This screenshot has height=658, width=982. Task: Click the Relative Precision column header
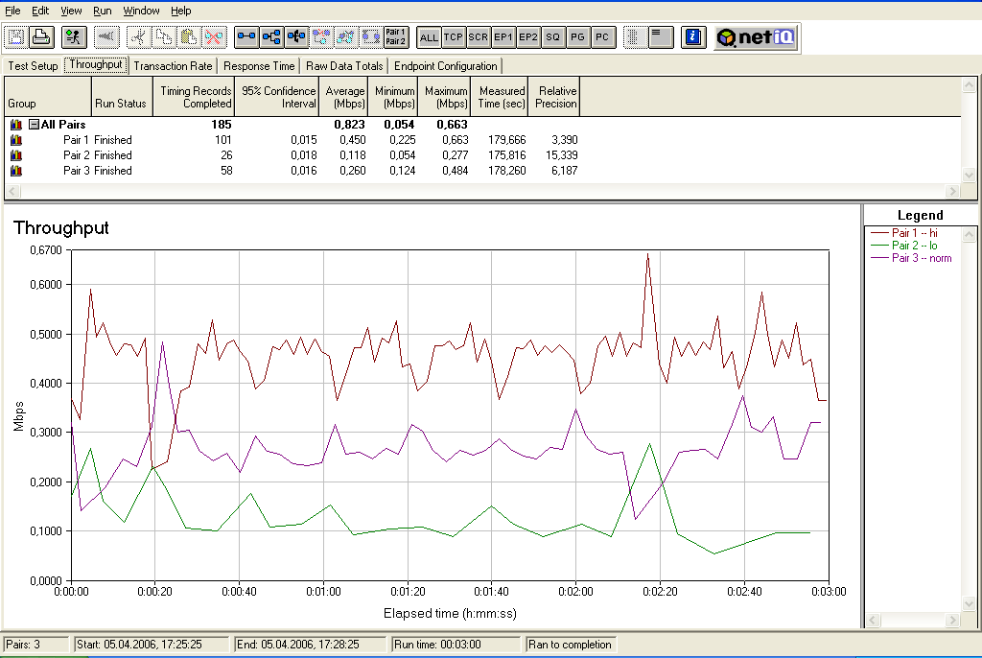(x=555, y=97)
